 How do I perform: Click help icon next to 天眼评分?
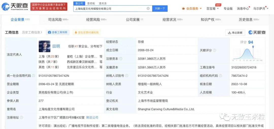[x=214, y=50]
